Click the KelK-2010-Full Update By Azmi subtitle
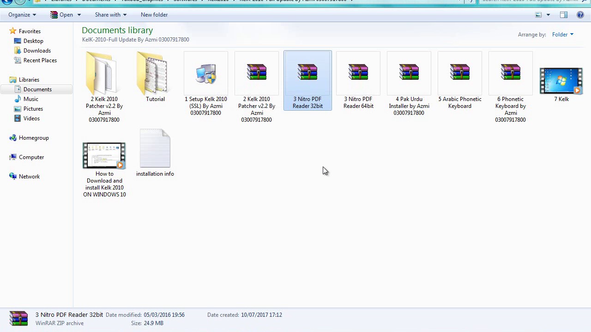This screenshot has width=591, height=332. click(x=136, y=40)
